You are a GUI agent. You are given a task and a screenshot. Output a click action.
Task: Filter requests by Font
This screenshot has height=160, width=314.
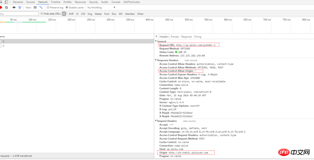pos(107,14)
